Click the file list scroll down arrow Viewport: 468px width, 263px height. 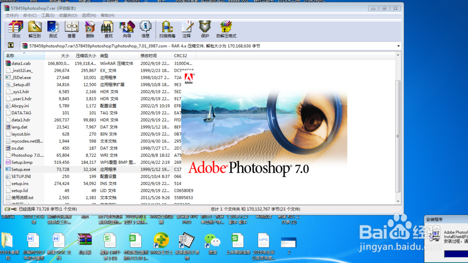(398, 201)
